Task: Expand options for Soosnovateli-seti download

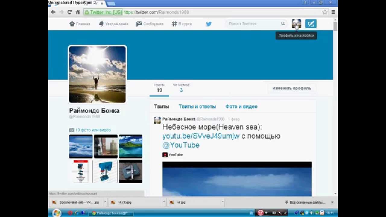Action: tap(105, 202)
